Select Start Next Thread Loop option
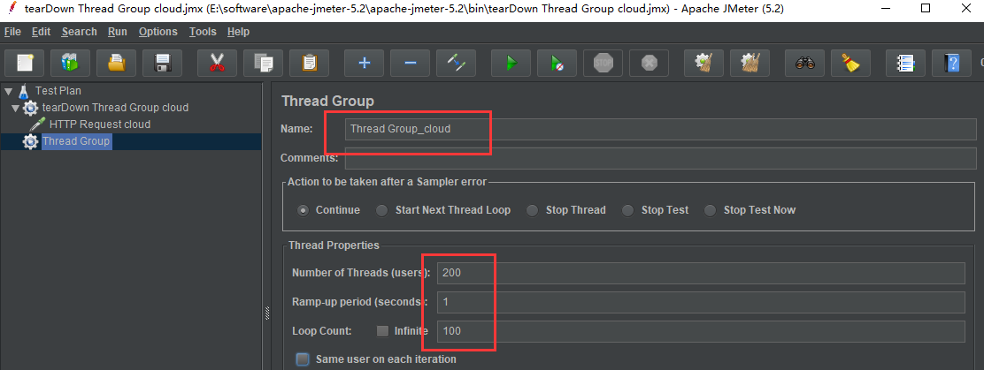The width and height of the screenshot is (984, 370). 381,210
